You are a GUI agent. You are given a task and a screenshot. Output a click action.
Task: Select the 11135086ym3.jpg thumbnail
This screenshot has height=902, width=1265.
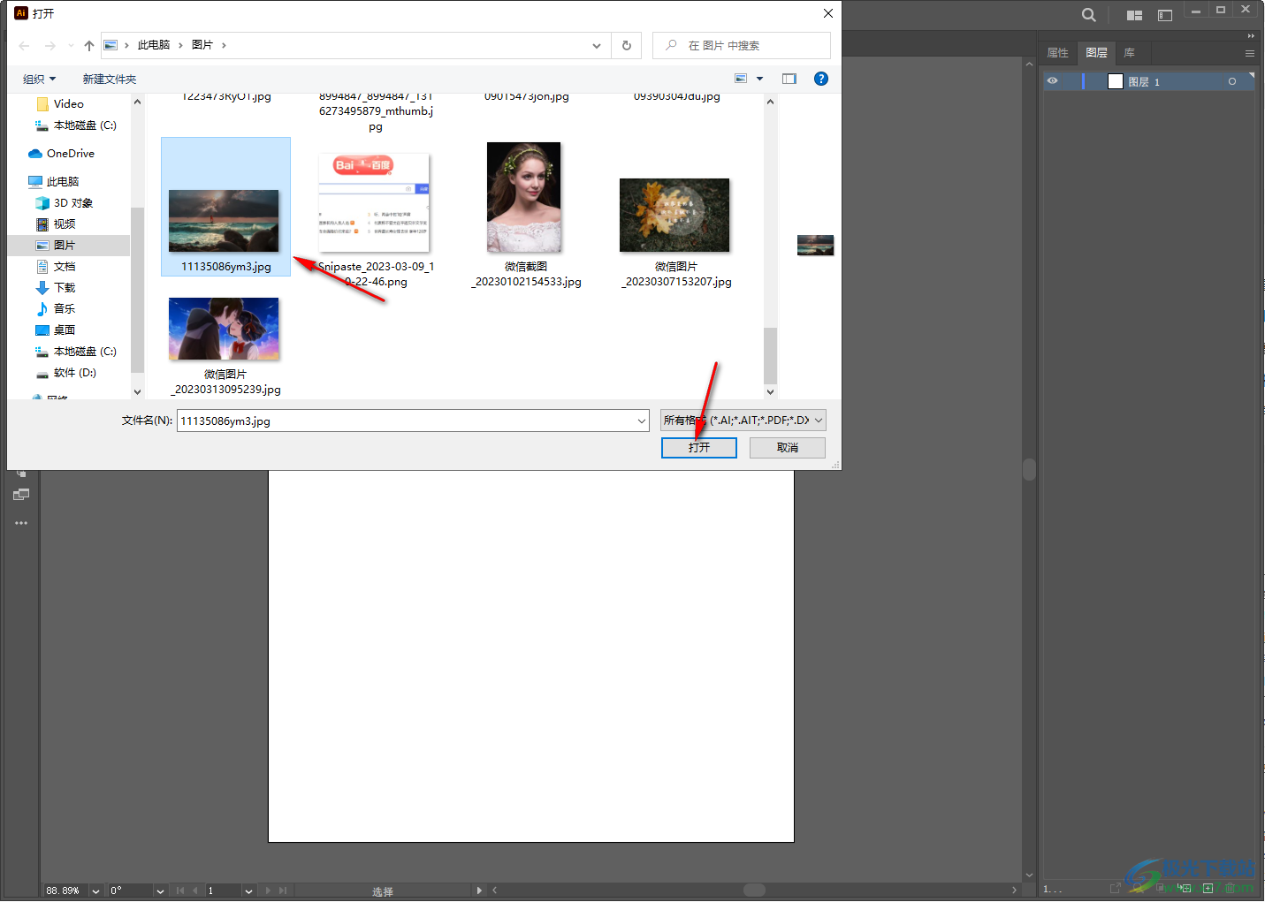click(225, 221)
